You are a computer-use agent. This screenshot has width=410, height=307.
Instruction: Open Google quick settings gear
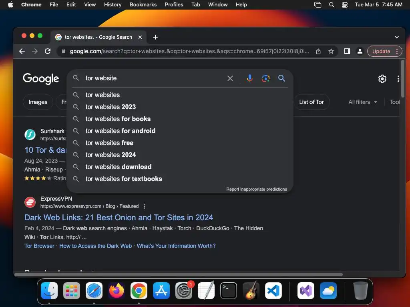[382, 79]
